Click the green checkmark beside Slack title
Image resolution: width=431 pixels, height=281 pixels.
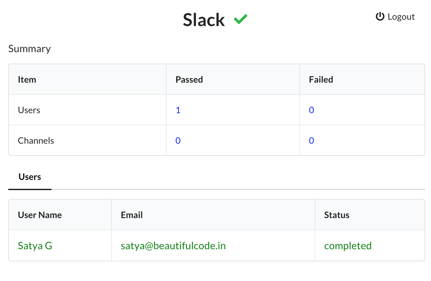241,19
